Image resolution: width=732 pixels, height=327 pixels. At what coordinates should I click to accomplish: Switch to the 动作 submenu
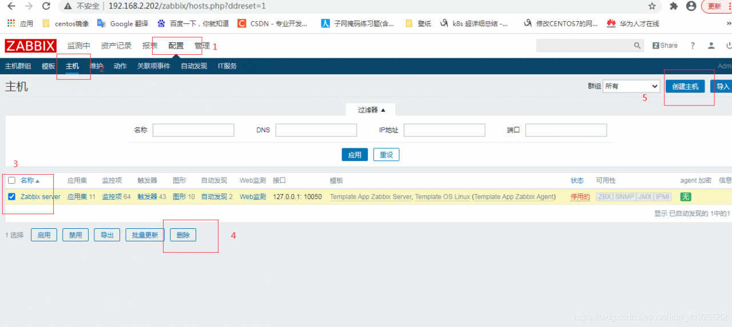(x=120, y=66)
